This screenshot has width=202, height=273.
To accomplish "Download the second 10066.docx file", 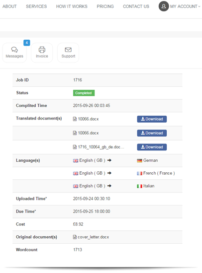I will (152, 133).
